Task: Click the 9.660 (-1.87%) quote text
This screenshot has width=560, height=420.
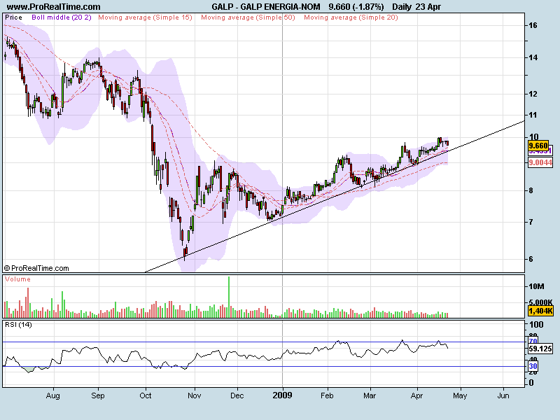Action: pyautogui.click(x=356, y=7)
